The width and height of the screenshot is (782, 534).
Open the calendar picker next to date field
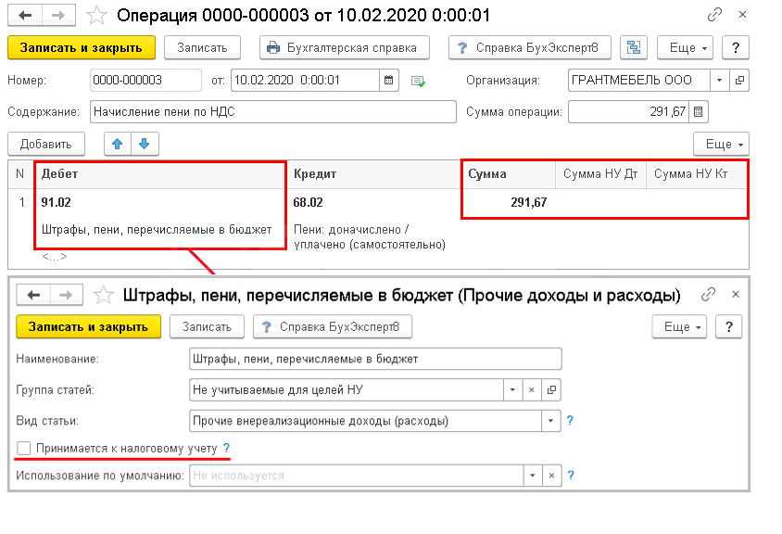coord(390,81)
